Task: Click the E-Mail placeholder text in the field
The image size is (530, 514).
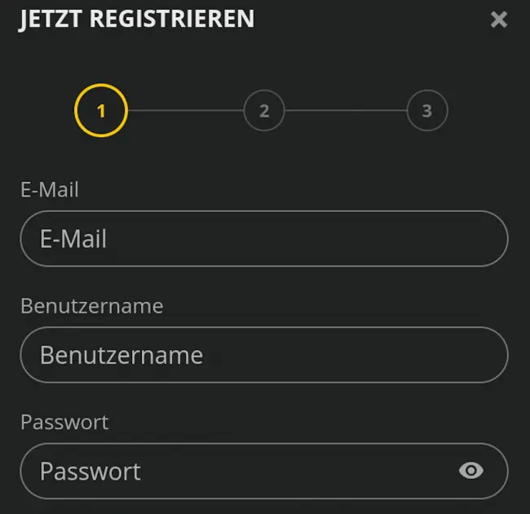Action: click(73, 239)
